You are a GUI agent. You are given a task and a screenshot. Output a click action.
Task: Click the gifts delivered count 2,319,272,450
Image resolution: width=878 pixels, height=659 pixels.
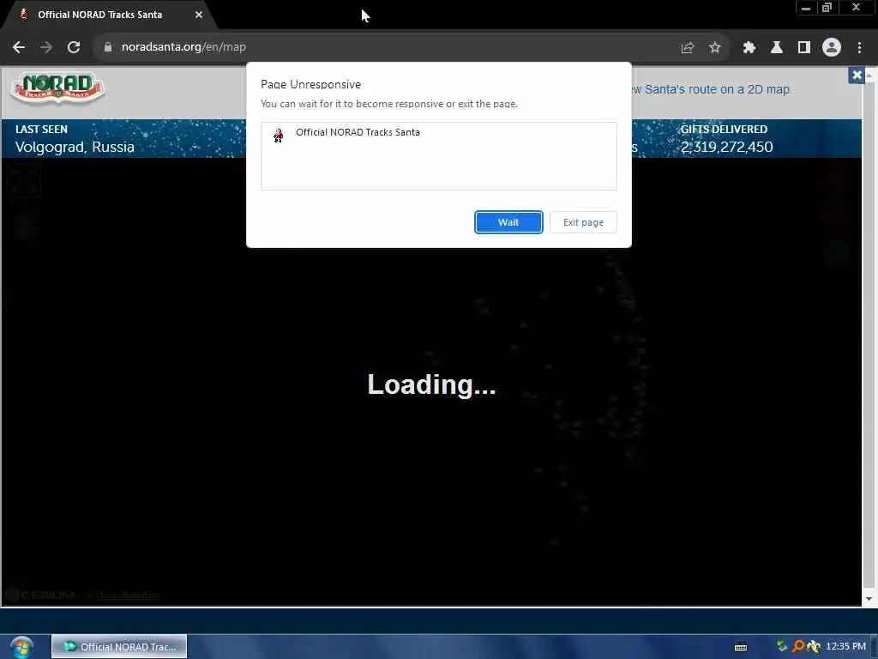[x=726, y=147]
